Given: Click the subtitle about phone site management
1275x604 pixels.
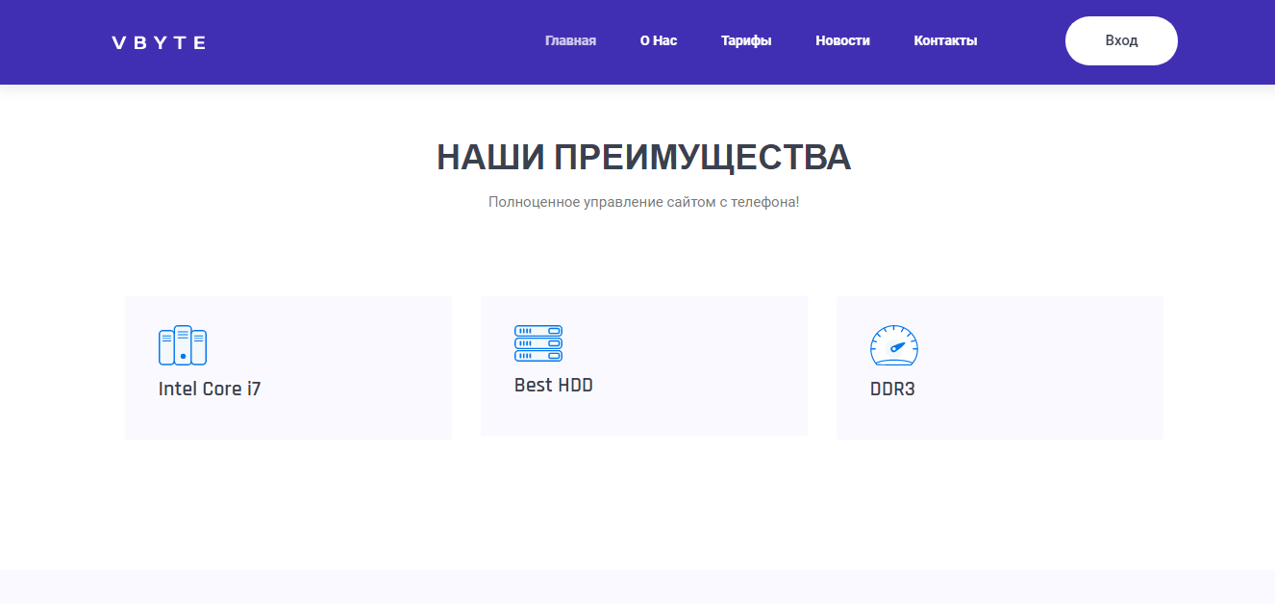Looking at the screenshot, I should point(643,202).
